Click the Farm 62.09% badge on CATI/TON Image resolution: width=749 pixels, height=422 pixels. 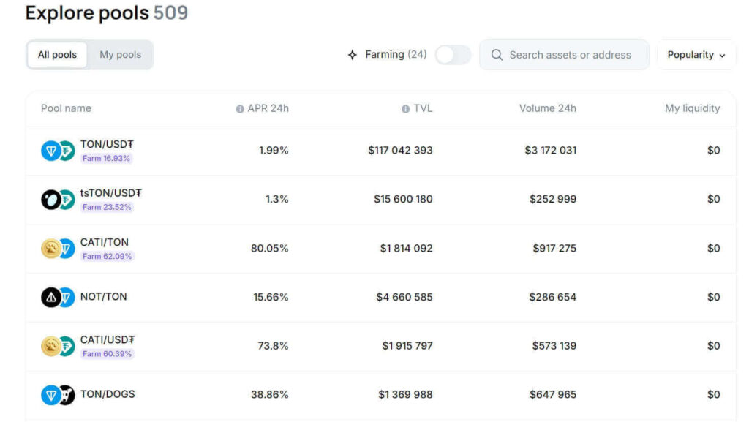point(107,256)
